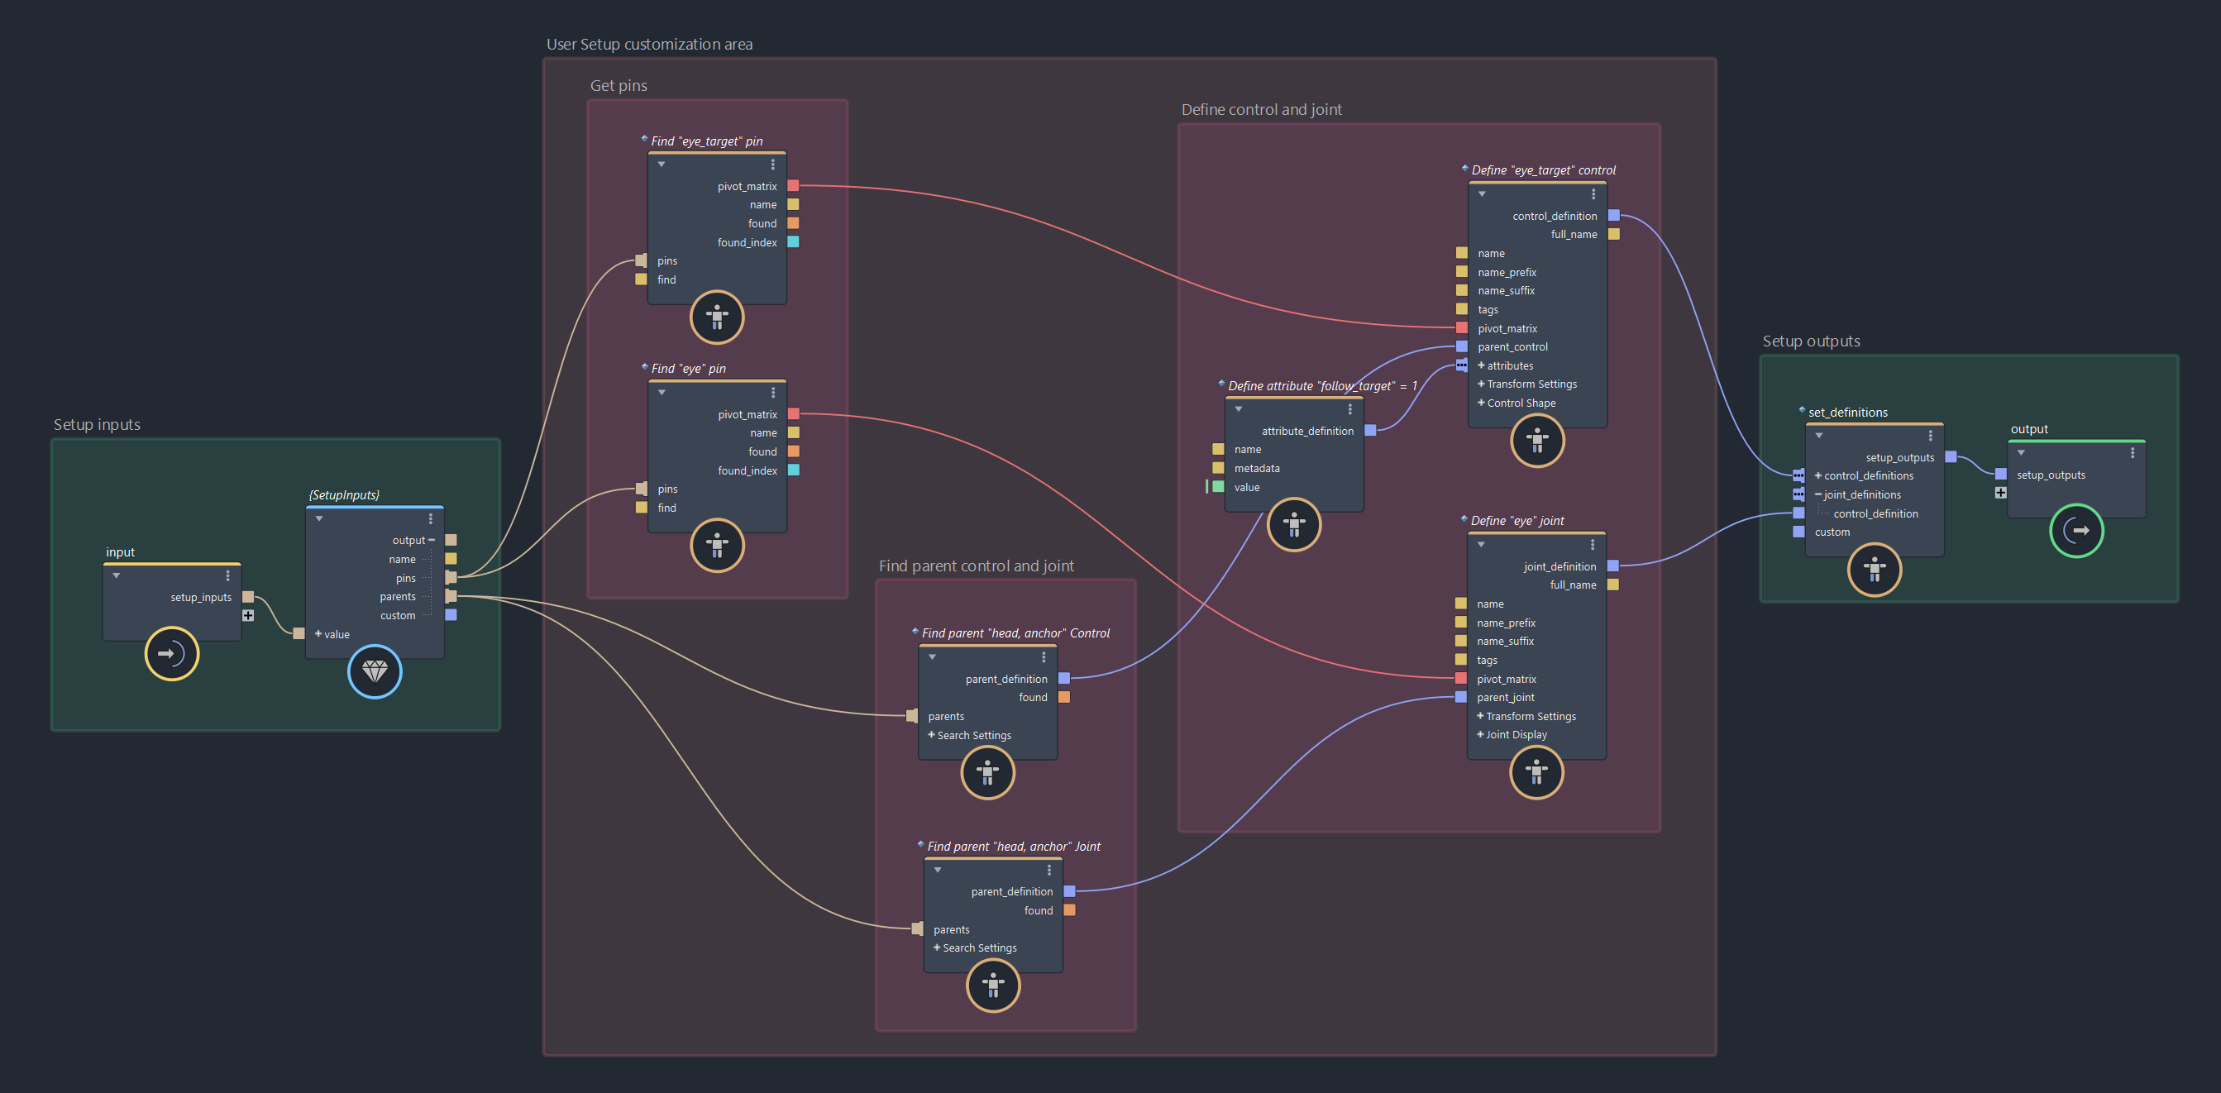Click the figure icon under Define "eye" joint

1536,772
